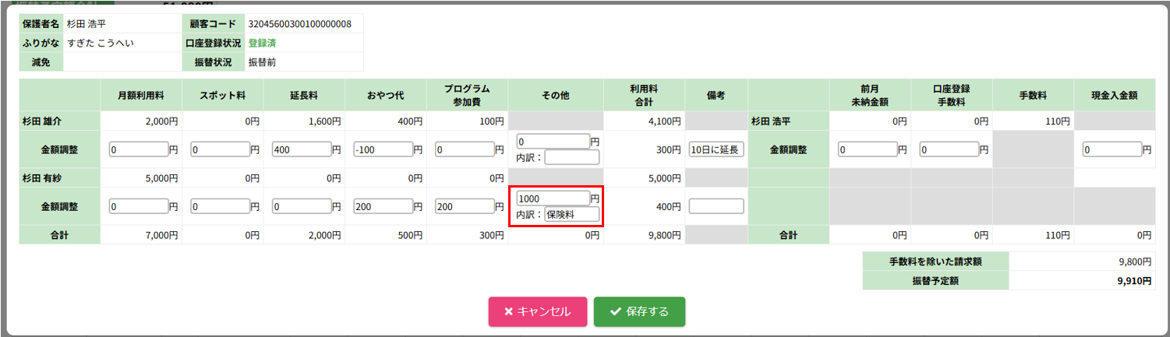Click 杉田 有紗's 月額利用料 adjustment field
Viewport: 1170px width, 337px height.
point(140,206)
